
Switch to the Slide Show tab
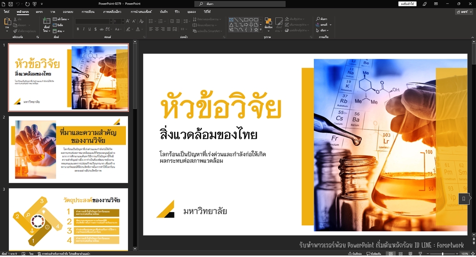pyautogui.click(x=141, y=12)
